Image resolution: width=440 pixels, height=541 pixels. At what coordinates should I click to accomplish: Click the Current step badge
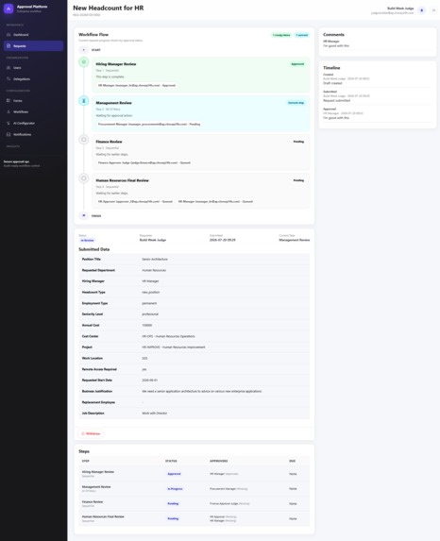296,103
